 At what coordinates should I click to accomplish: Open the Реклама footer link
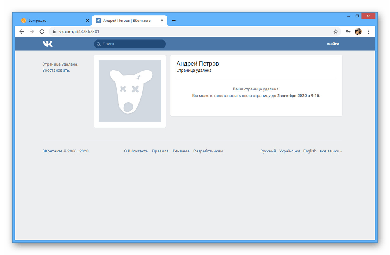[181, 151]
